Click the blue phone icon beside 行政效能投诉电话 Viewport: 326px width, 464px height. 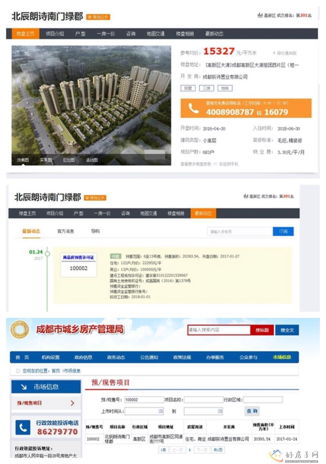tap(23, 427)
